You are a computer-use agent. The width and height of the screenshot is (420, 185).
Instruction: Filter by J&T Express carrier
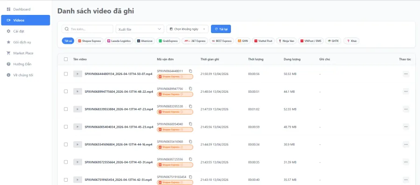click(x=195, y=41)
